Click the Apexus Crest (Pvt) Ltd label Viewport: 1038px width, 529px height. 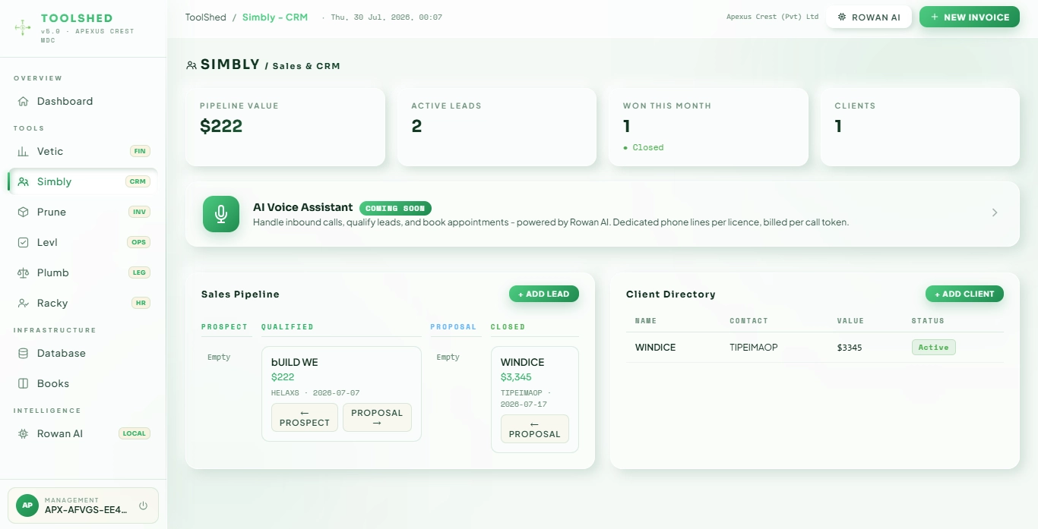pos(772,17)
